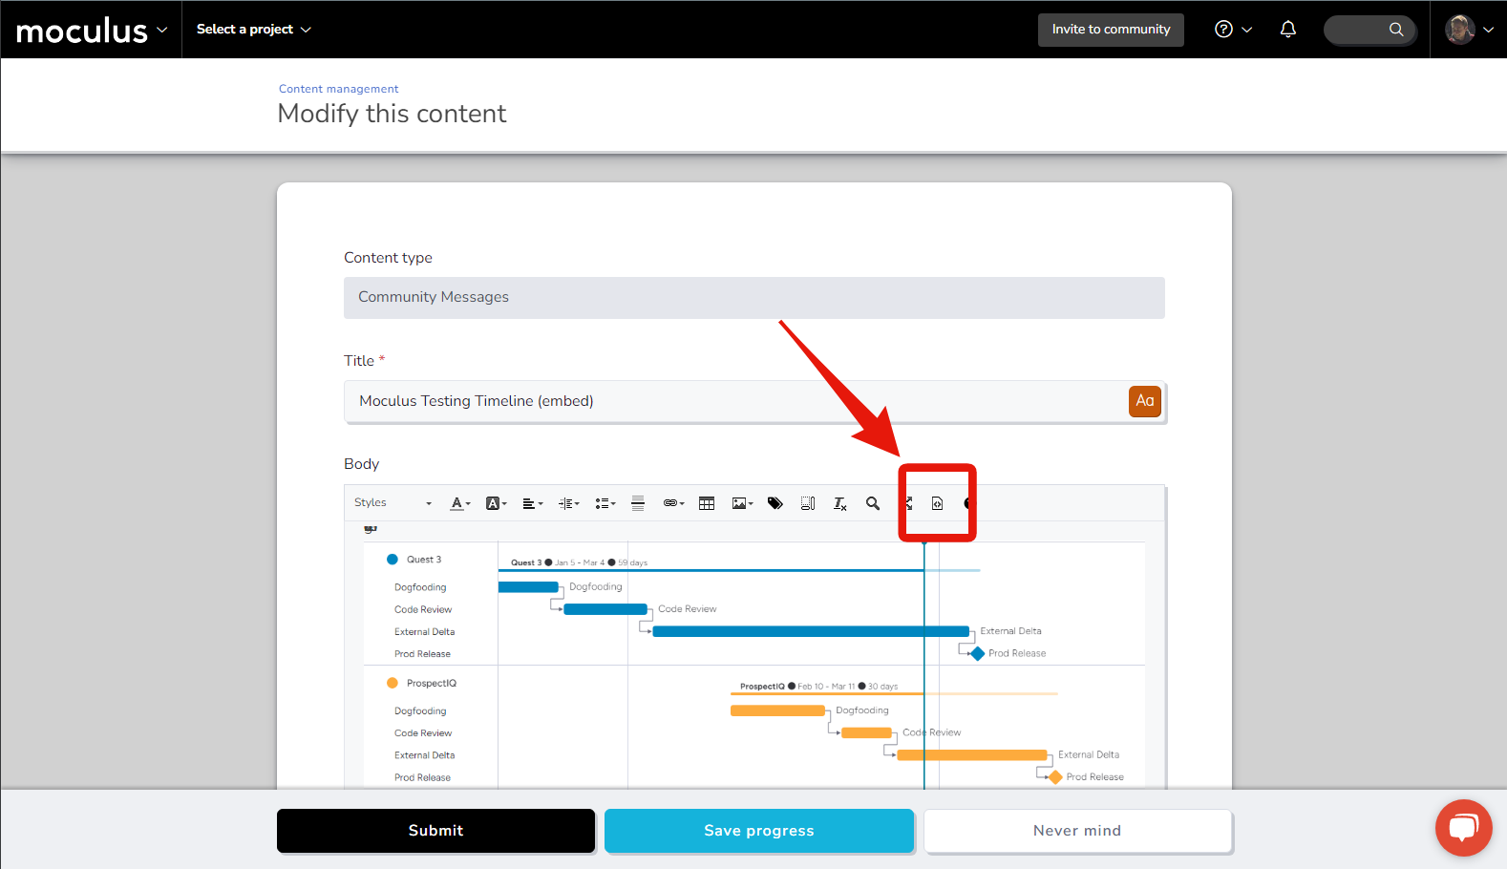Click the Quest 3 Dogfooding blue bar

[x=528, y=587]
